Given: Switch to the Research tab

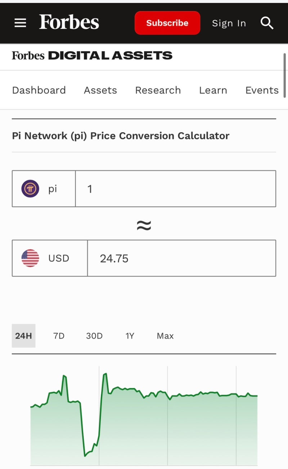Looking at the screenshot, I should [x=158, y=90].
